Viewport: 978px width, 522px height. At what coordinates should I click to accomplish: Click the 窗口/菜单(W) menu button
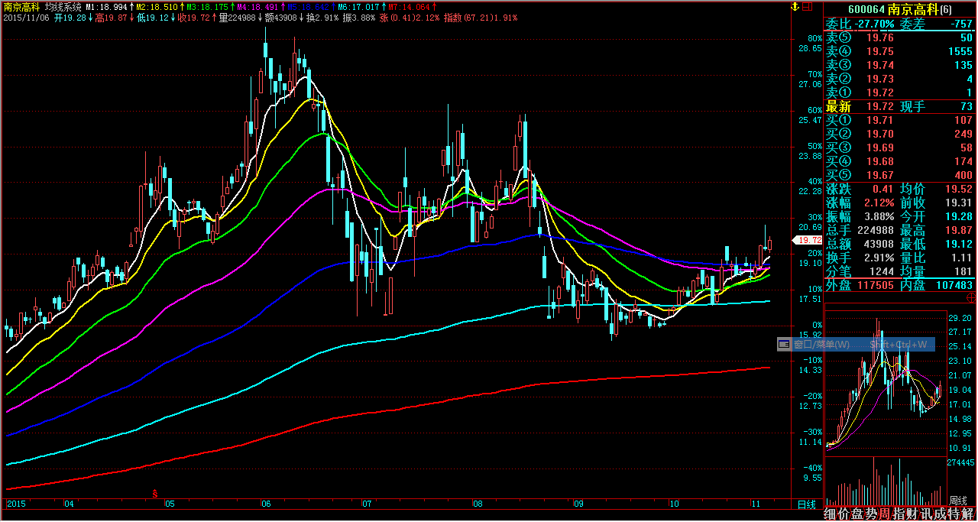(x=821, y=345)
